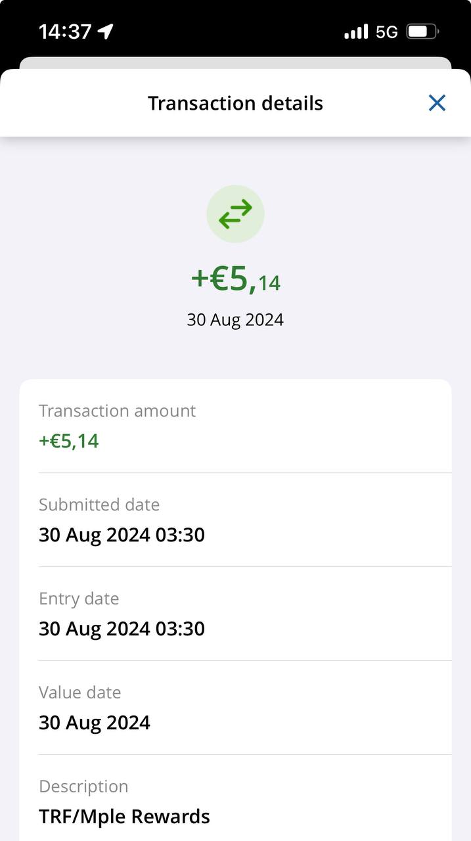
Task: Tap the Transaction details header title
Action: pos(235,103)
